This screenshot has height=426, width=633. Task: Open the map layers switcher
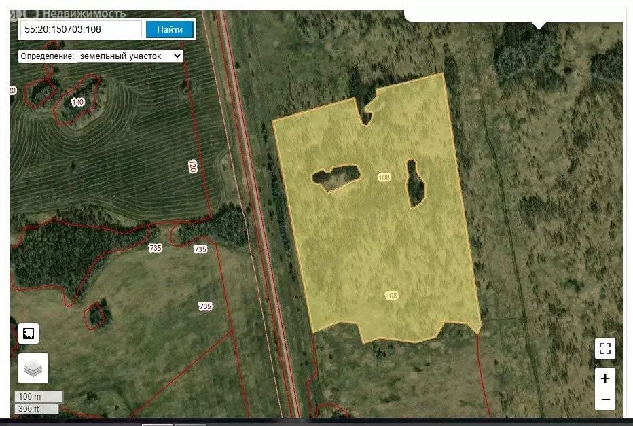click(x=33, y=368)
